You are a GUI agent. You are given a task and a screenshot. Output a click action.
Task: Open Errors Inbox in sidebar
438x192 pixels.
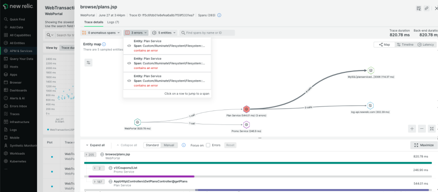pos(18,106)
